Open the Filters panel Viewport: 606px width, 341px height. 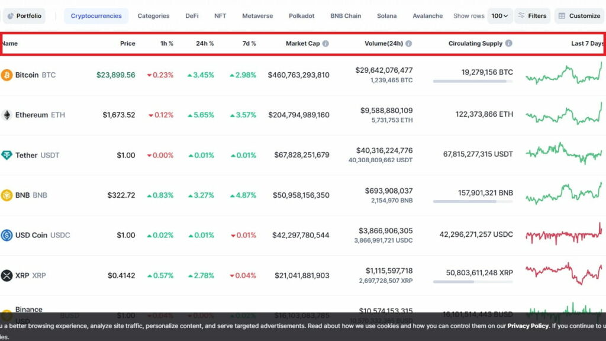click(531, 16)
